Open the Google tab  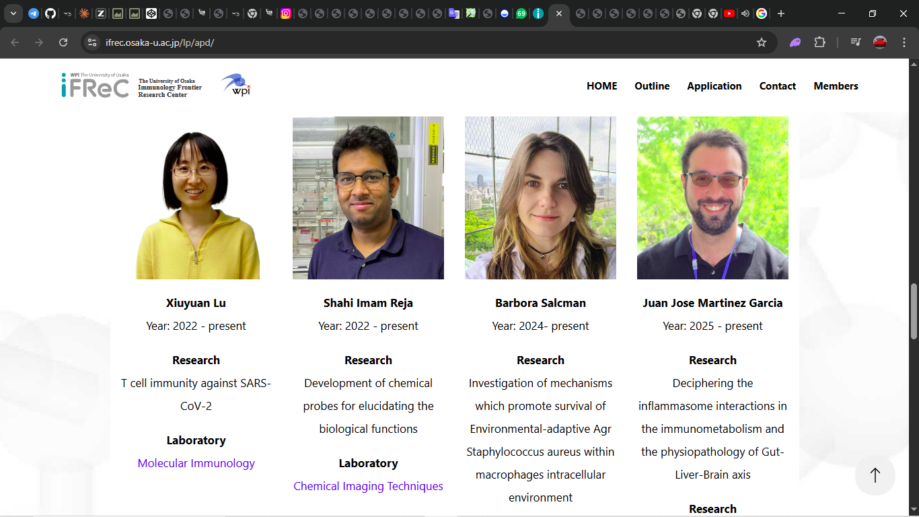click(x=762, y=13)
